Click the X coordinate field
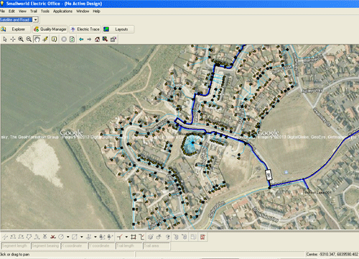Viewport: 359px width, 259px height. 74,246
